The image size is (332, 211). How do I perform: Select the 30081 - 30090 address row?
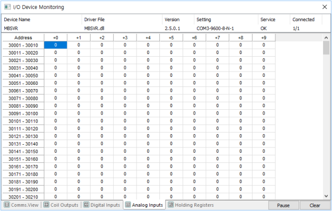coord(23,106)
